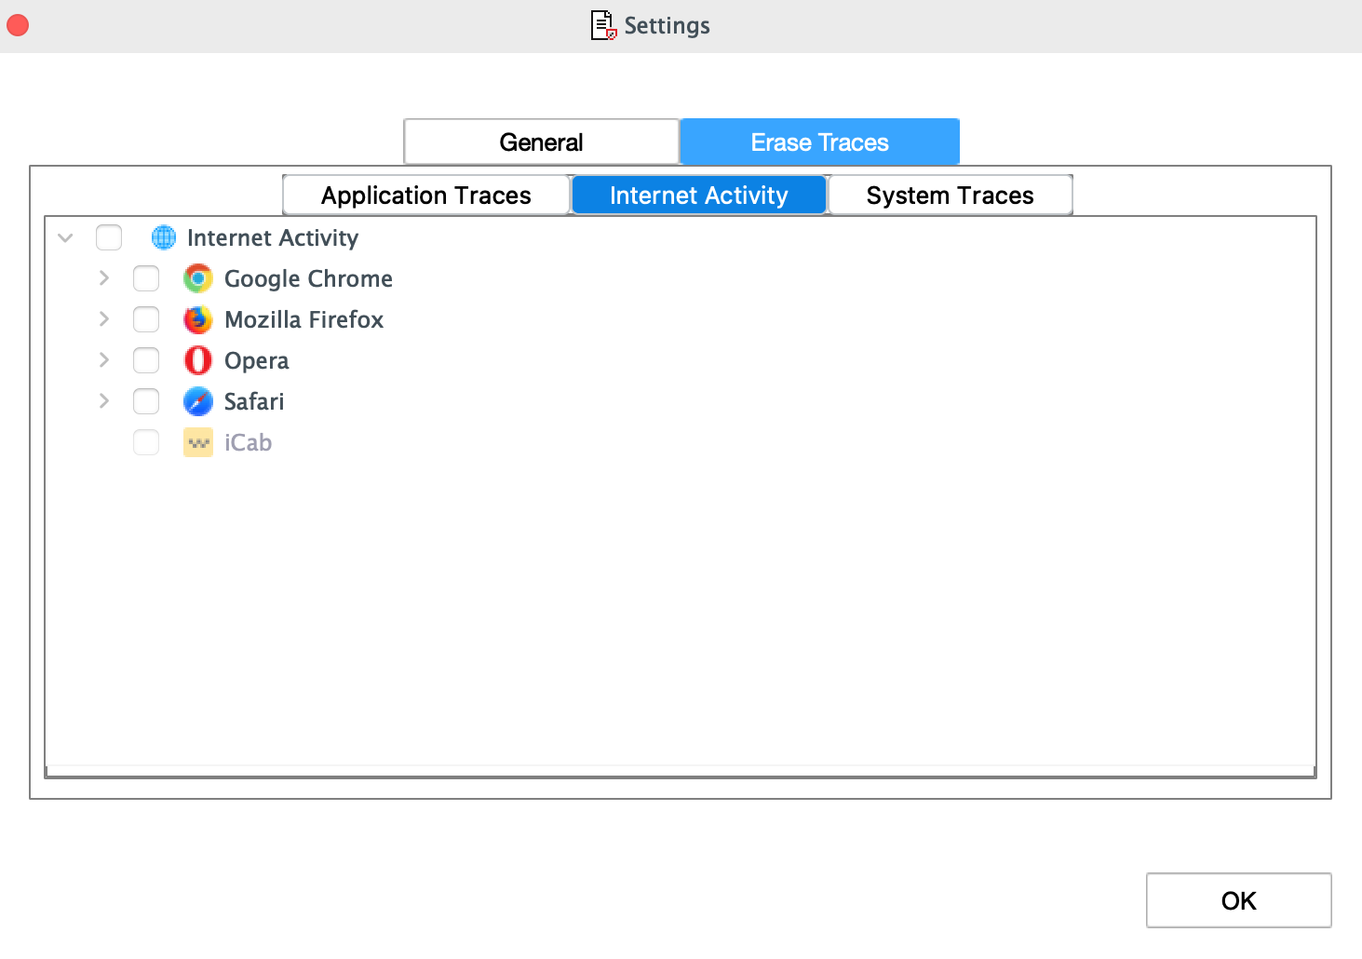Expand the Safari node

(103, 401)
